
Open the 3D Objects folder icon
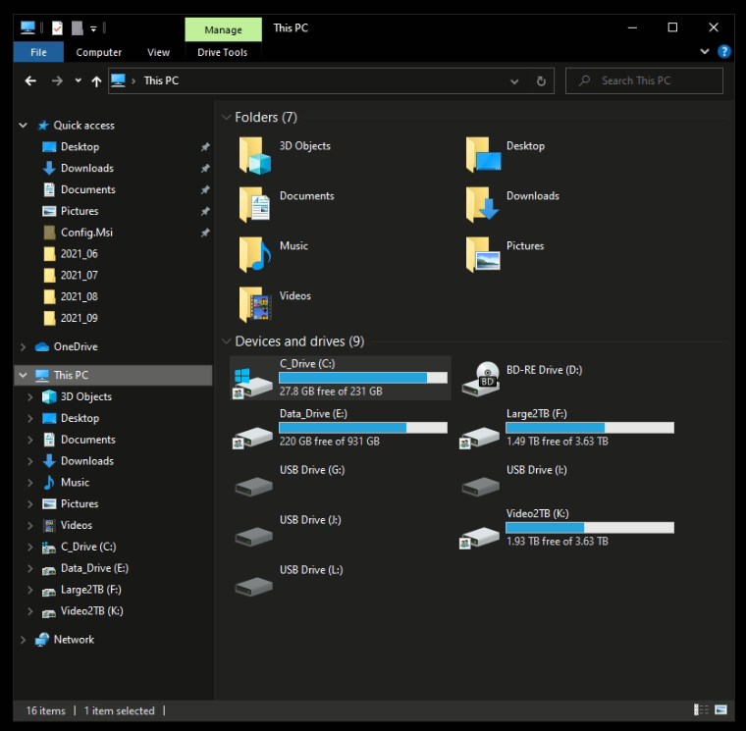(x=254, y=155)
